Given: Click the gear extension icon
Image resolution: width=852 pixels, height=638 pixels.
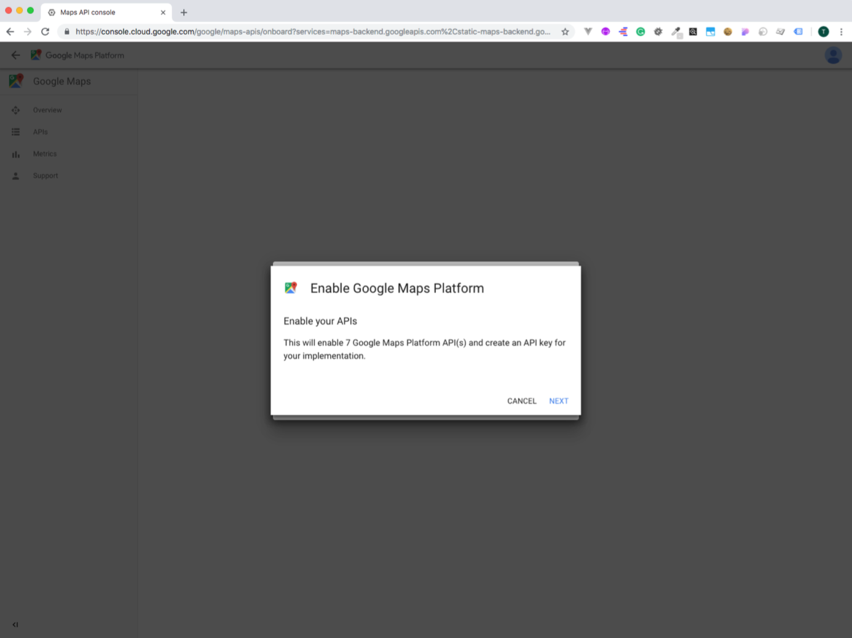Looking at the screenshot, I should tap(658, 31).
